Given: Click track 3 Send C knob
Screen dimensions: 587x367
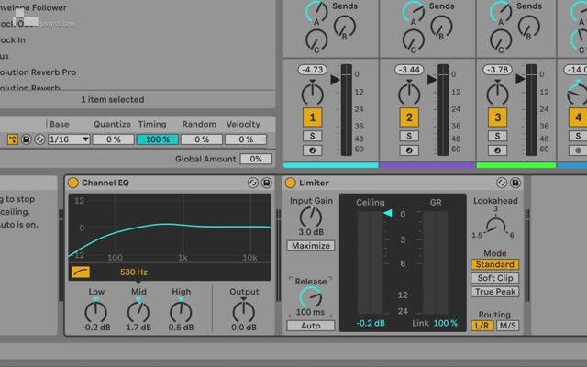Looking at the screenshot, I should tap(501, 40).
